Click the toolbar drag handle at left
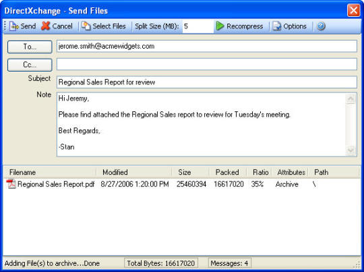This screenshot has height=272, width=364. 5,26
